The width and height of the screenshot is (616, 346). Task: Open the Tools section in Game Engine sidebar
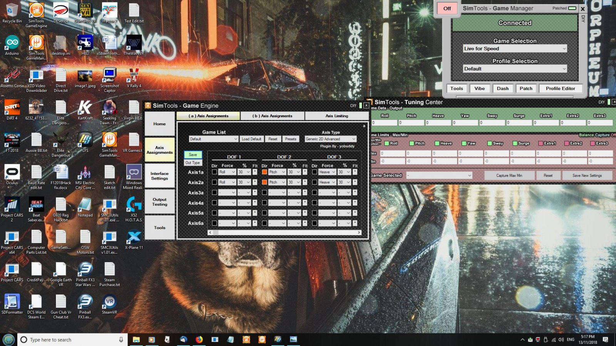[x=159, y=228]
